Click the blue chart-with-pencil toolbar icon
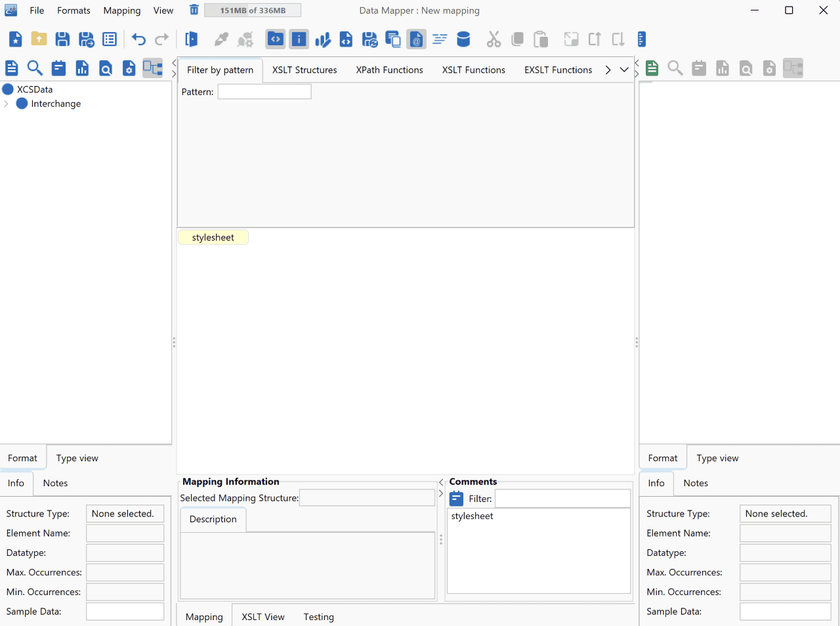 click(322, 39)
